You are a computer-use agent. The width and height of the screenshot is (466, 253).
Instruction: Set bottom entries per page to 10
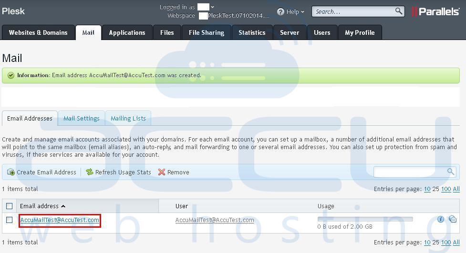[x=427, y=243]
